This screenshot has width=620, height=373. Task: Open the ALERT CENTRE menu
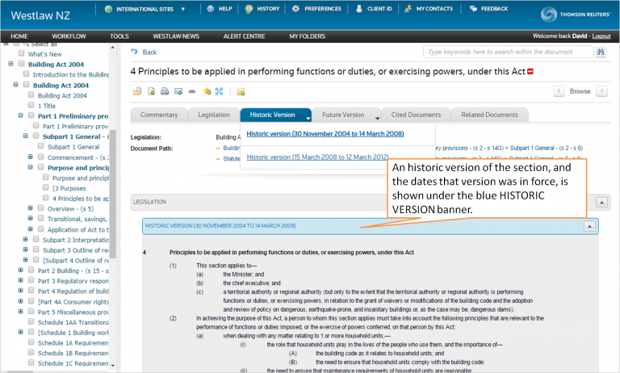tap(245, 36)
